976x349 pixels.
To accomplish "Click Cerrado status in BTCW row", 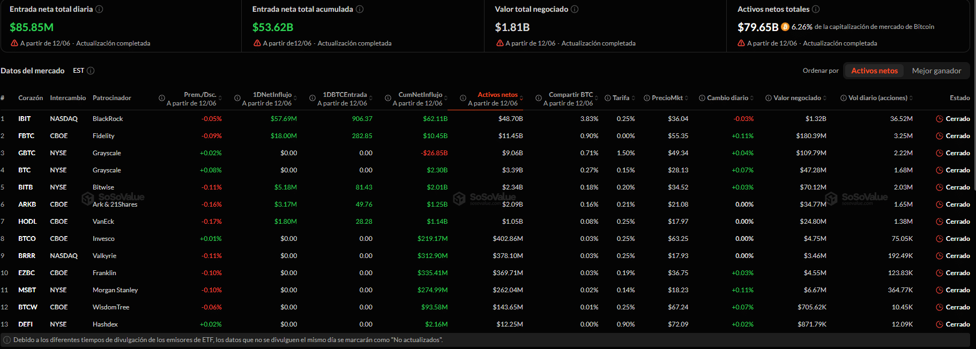I will 958,307.
